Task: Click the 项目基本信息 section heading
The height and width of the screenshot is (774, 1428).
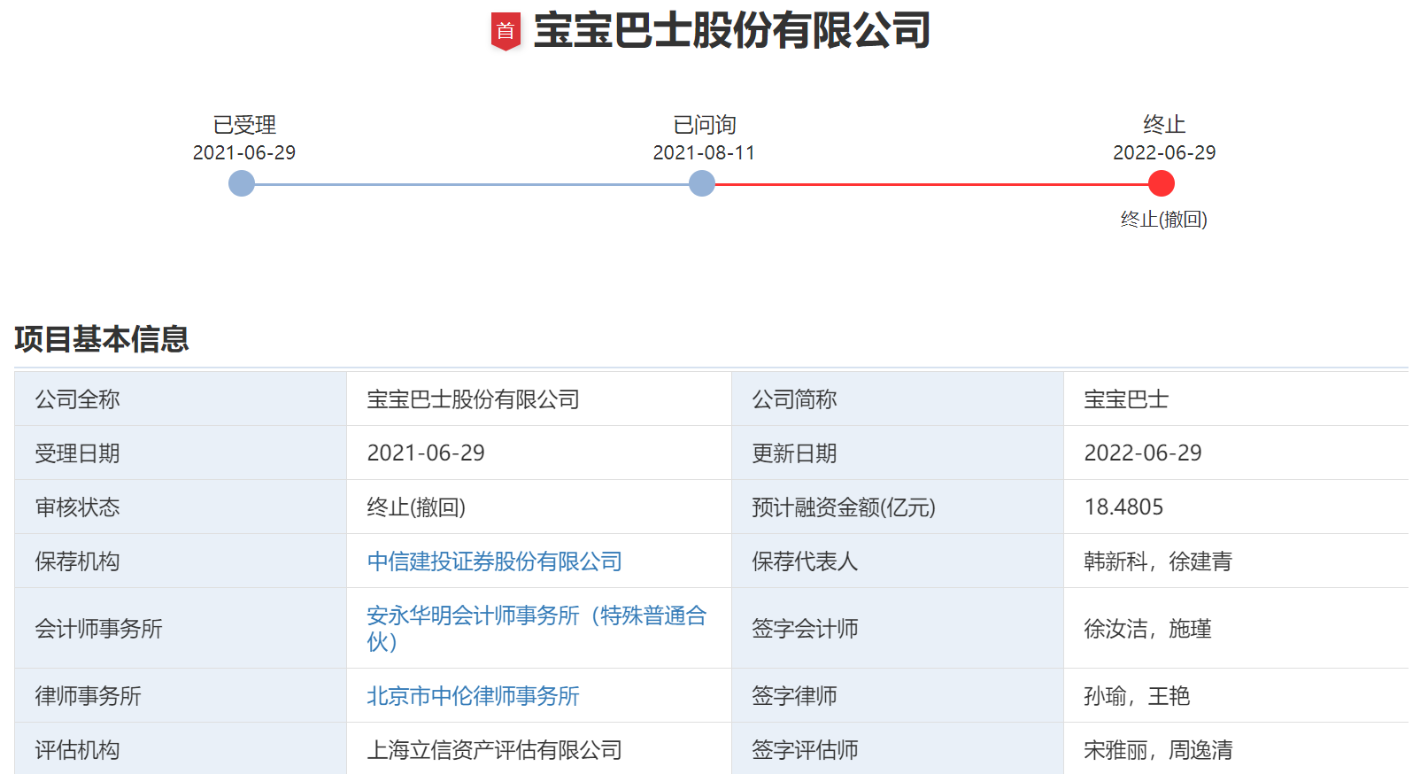Action: tap(102, 339)
